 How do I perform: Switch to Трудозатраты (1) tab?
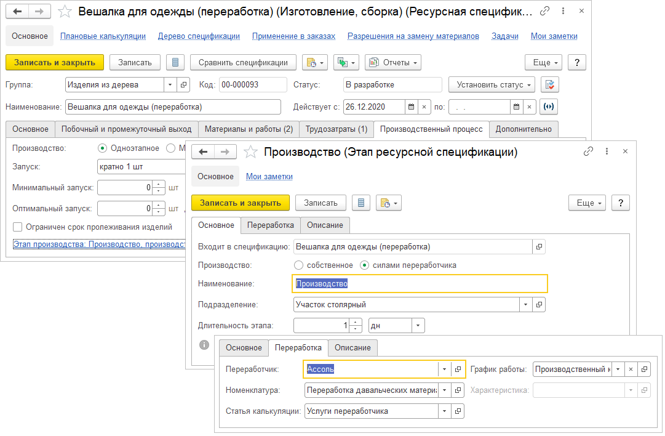(x=336, y=129)
